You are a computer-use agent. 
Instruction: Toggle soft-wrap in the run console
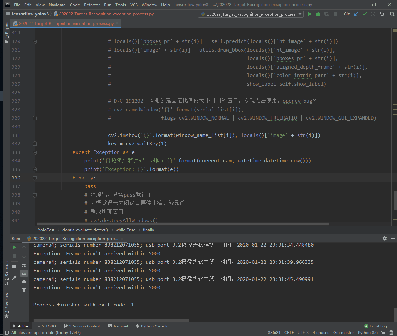pos(24,265)
